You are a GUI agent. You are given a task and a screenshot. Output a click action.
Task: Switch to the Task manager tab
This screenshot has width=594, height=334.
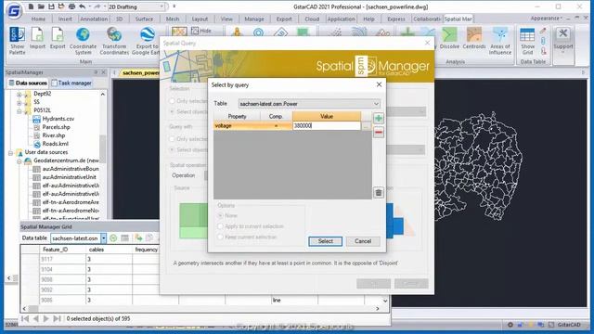click(x=71, y=83)
